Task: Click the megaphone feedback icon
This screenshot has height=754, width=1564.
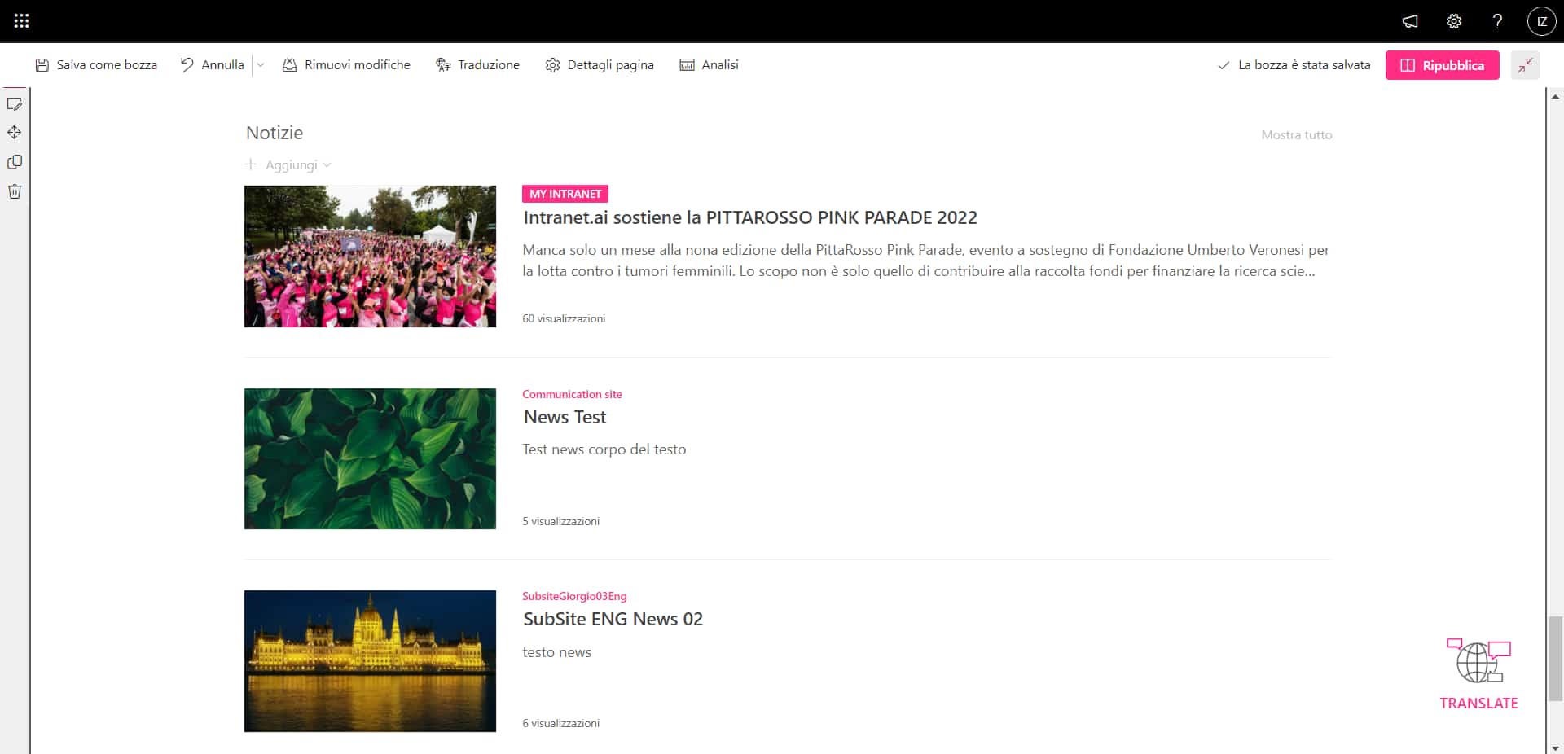Action: click(x=1410, y=22)
